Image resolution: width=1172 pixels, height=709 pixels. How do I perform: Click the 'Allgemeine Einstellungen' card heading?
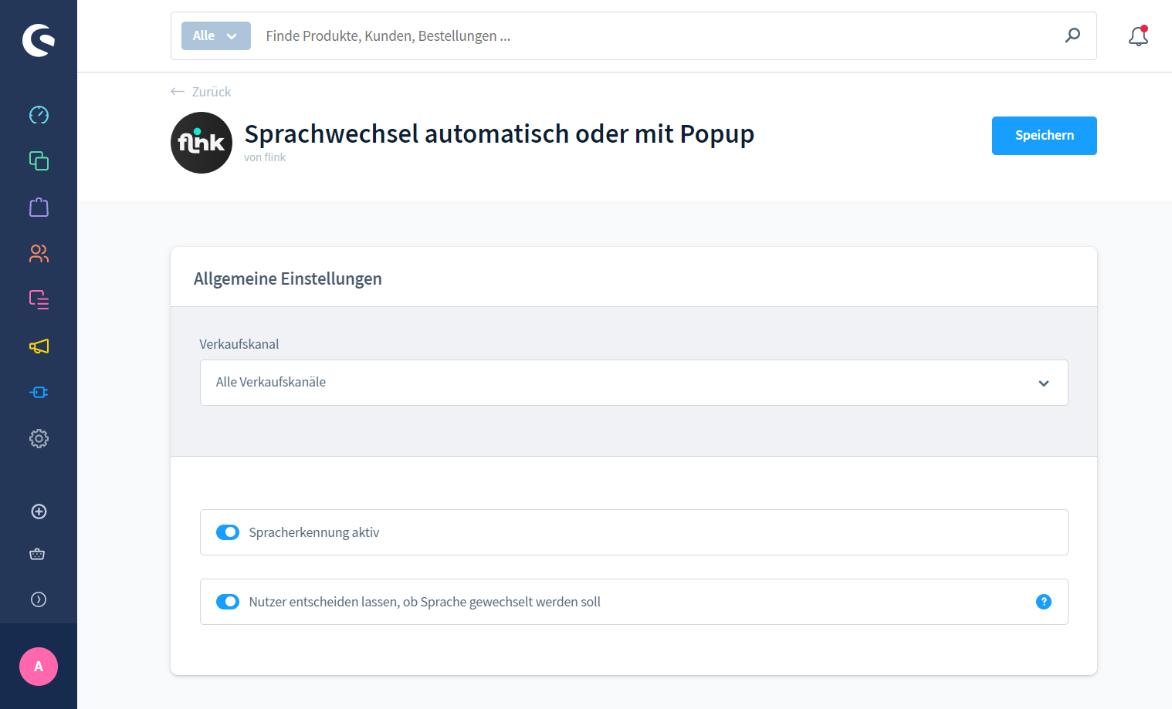(288, 279)
